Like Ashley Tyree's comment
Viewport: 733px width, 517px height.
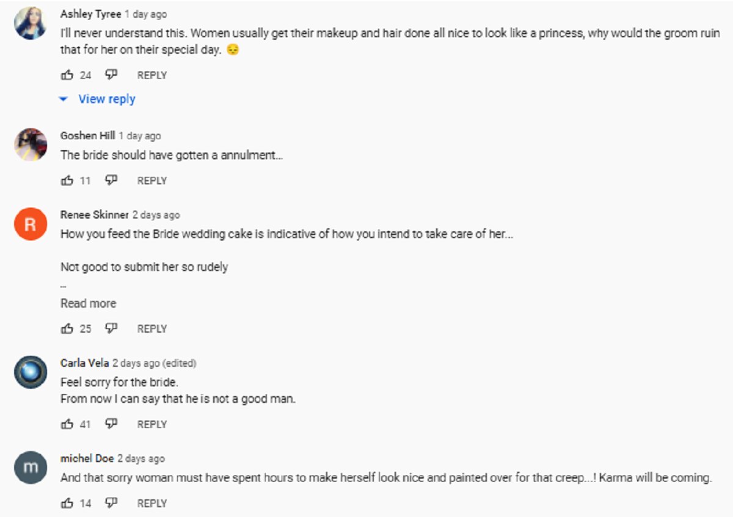coord(67,75)
